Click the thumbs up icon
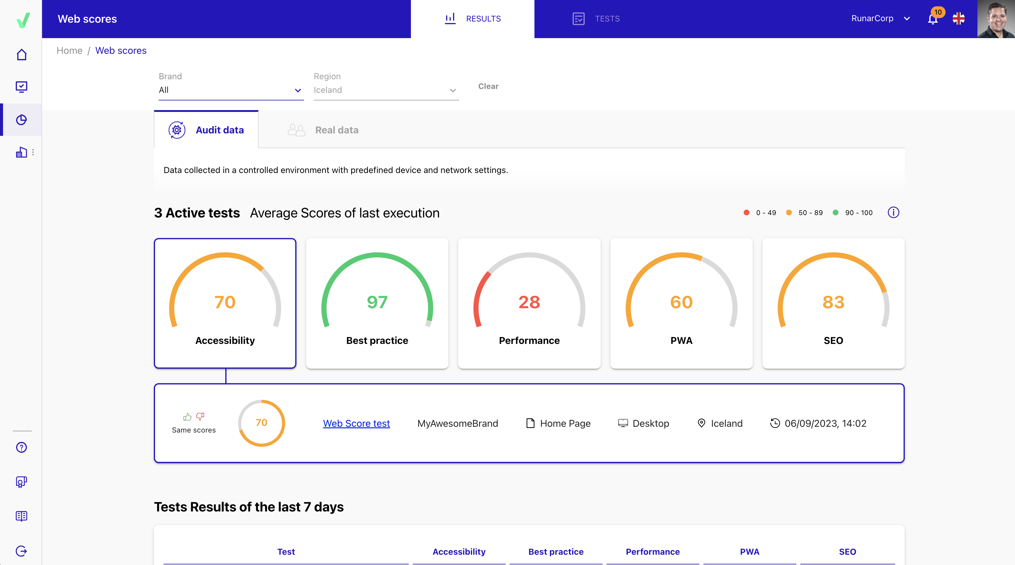Screen dimensions: 1015x565 tap(187, 417)
